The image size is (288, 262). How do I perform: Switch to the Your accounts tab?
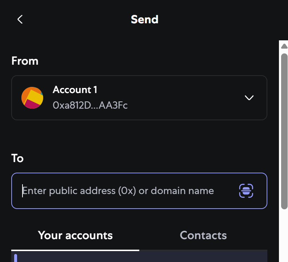click(75, 235)
